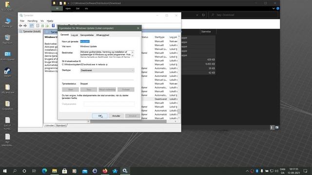
Task: Open the Starttype dropdown set to Deaktiveret
Action: pyautogui.click(x=107, y=70)
